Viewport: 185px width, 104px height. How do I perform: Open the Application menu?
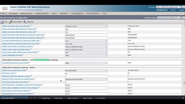click(x=64, y=14)
